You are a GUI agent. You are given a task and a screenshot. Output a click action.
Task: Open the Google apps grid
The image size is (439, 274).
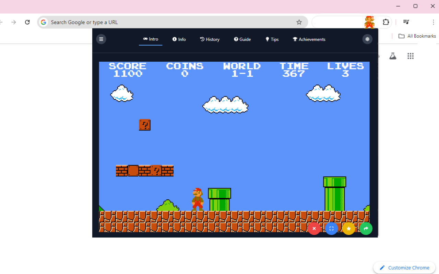[411, 56]
